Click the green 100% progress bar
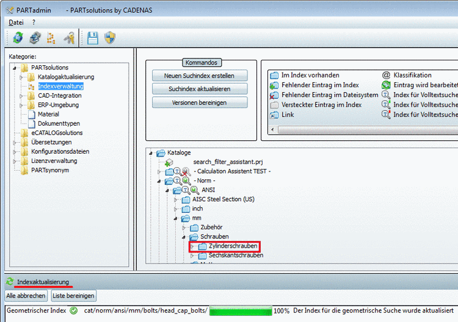 tap(241, 311)
